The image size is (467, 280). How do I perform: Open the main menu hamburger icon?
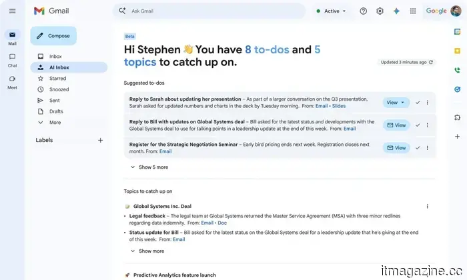(x=12, y=11)
